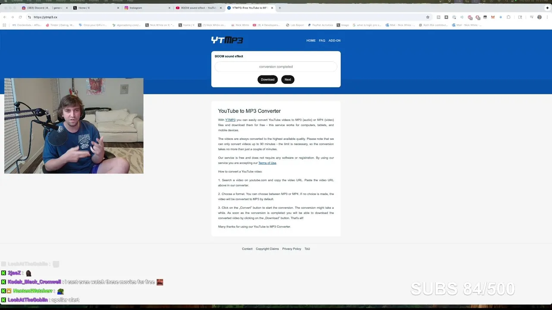The image size is (552, 310).
Task: Click the Download button
Action: [267, 79]
